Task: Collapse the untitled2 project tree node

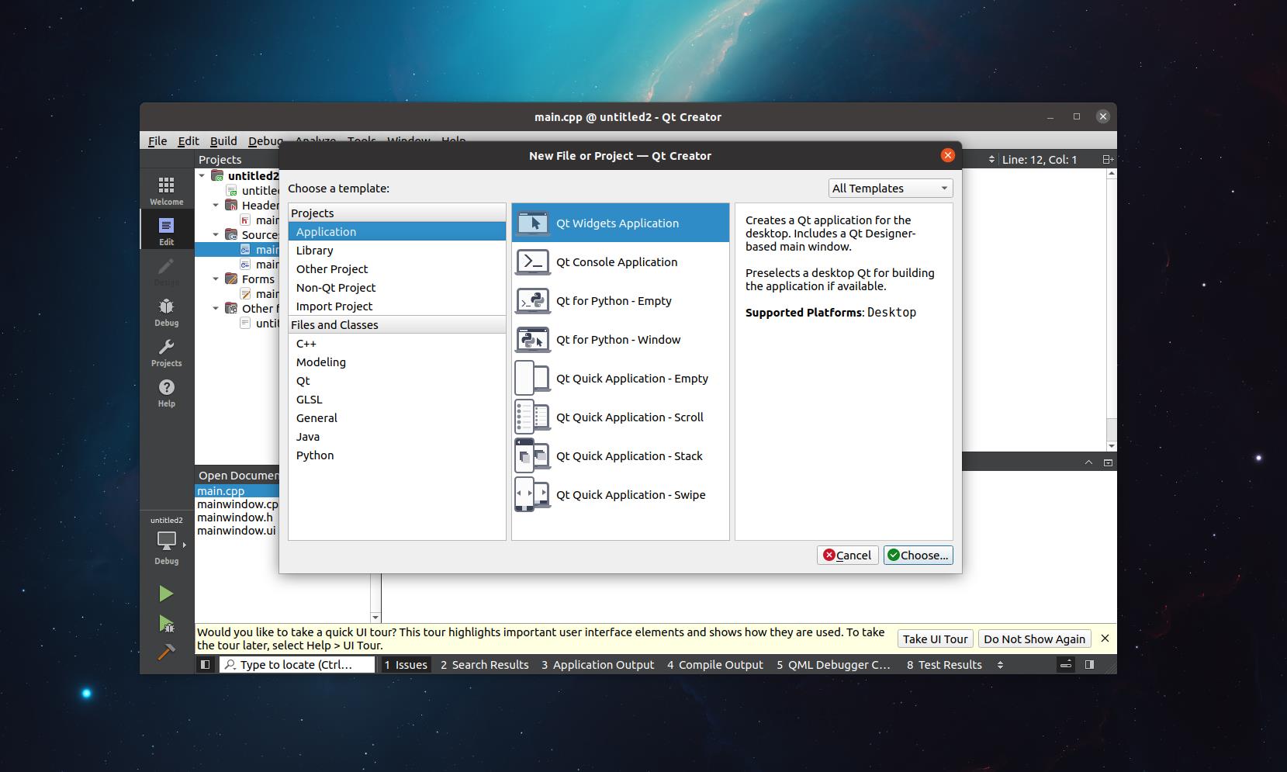Action: coord(202,176)
